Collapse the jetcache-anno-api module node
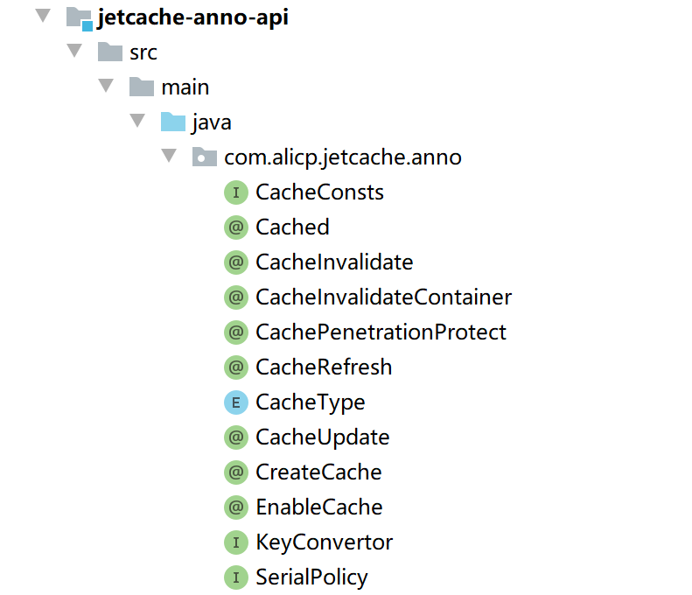The width and height of the screenshot is (692, 595). point(43,17)
